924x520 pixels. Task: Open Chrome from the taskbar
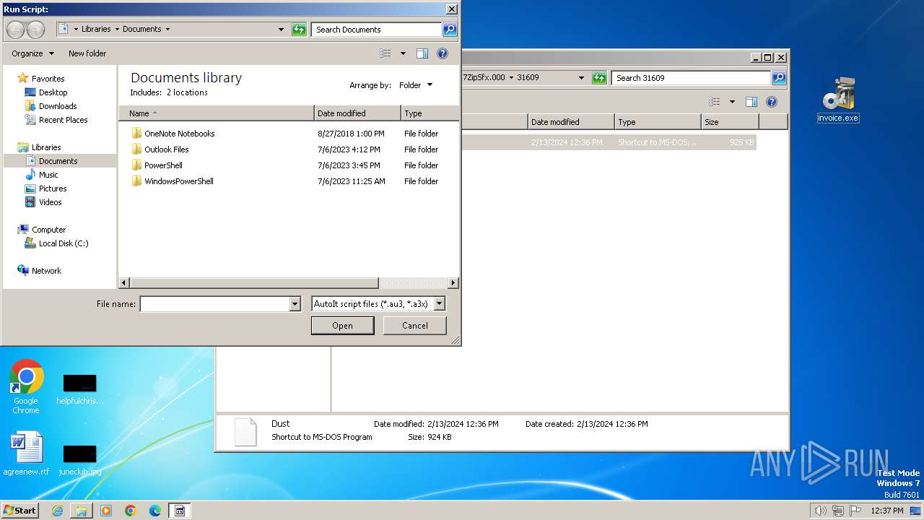(131, 511)
